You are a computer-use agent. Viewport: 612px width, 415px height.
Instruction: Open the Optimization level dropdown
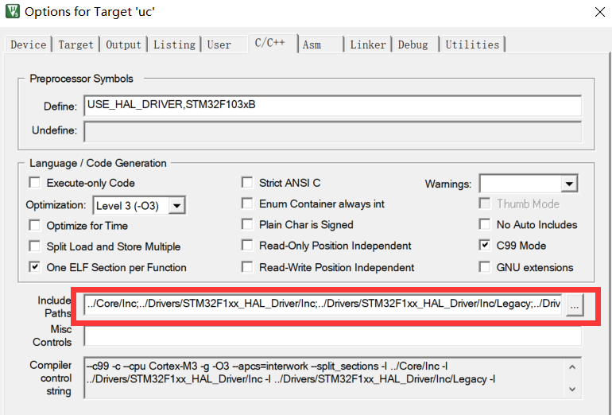point(139,206)
